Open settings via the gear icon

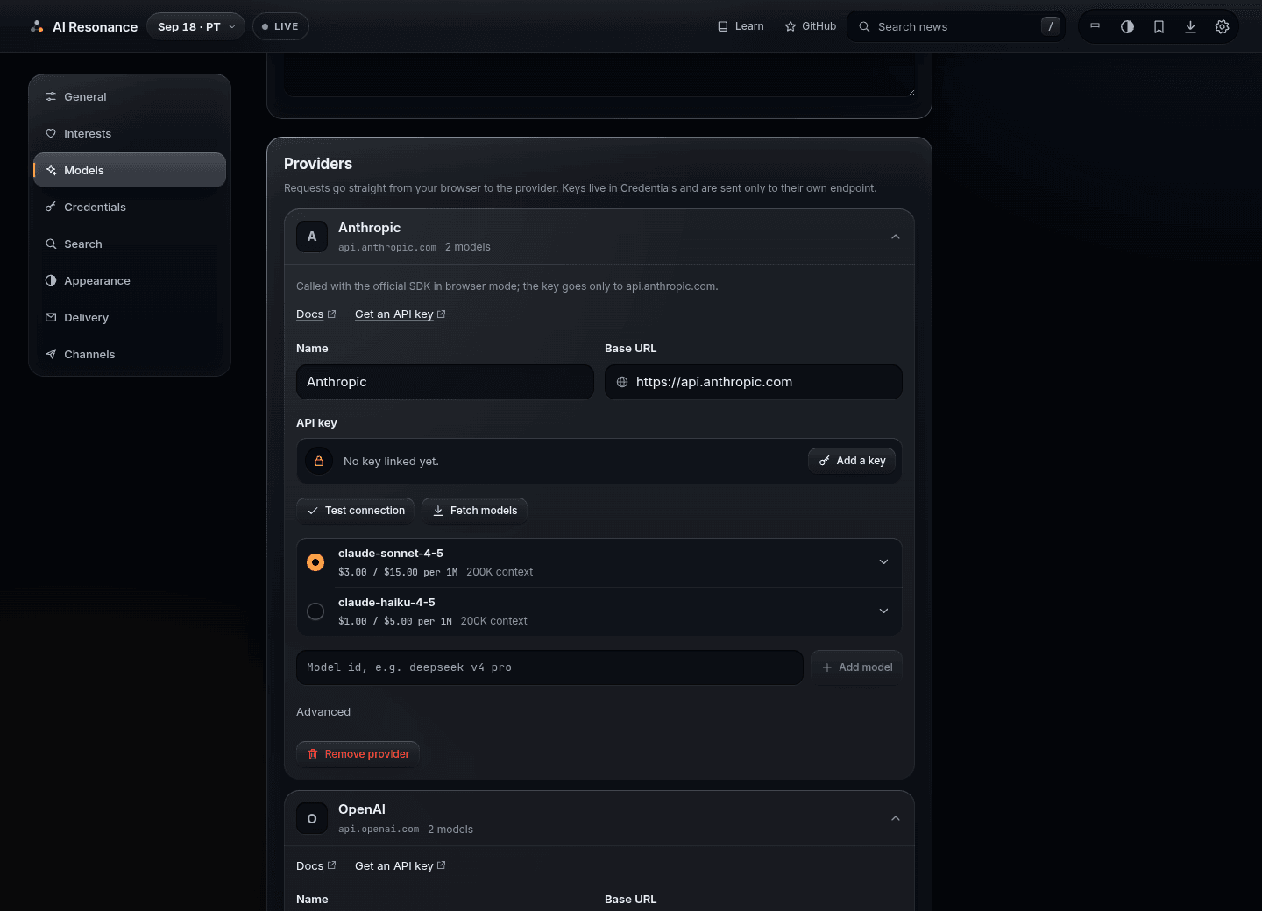click(x=1222, y=26)
